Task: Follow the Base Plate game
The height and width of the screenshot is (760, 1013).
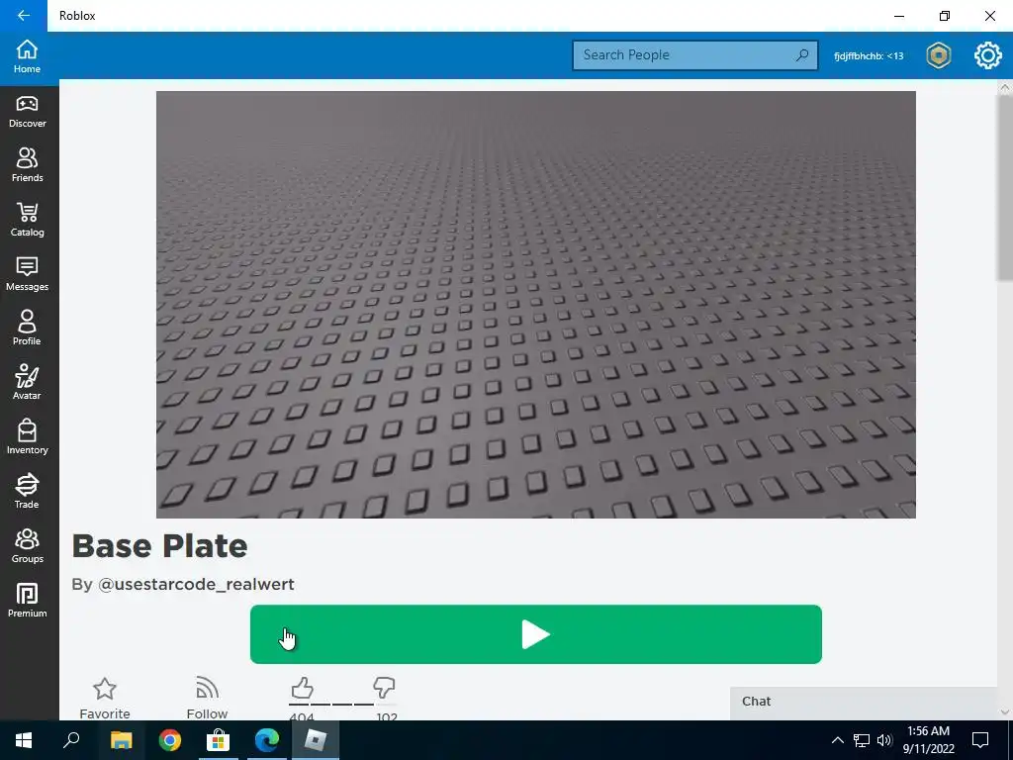Action: (207, 698)
